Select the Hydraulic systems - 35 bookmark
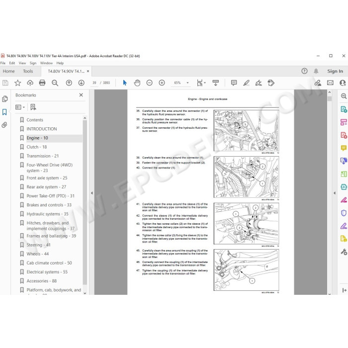 (x=48, y=214)
